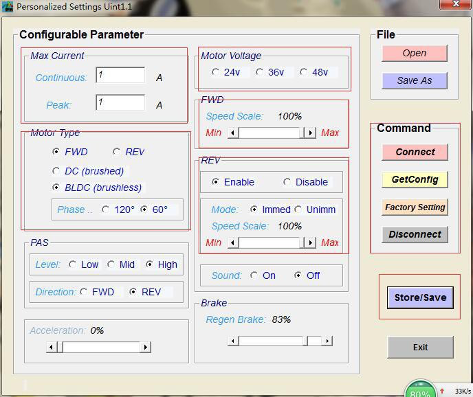
Task: Select Unimm reverse mode
Action: pyautogui.click(x=298, y=209)
